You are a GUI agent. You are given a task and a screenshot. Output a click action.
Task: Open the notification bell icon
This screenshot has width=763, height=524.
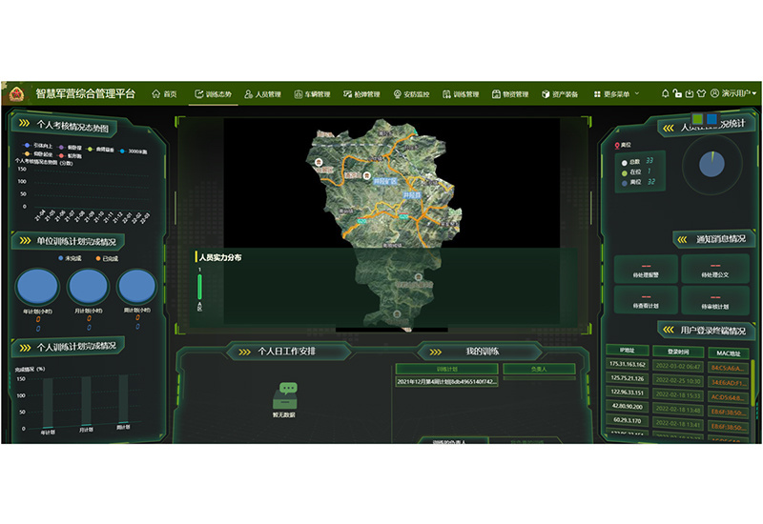tap(665, 94)
